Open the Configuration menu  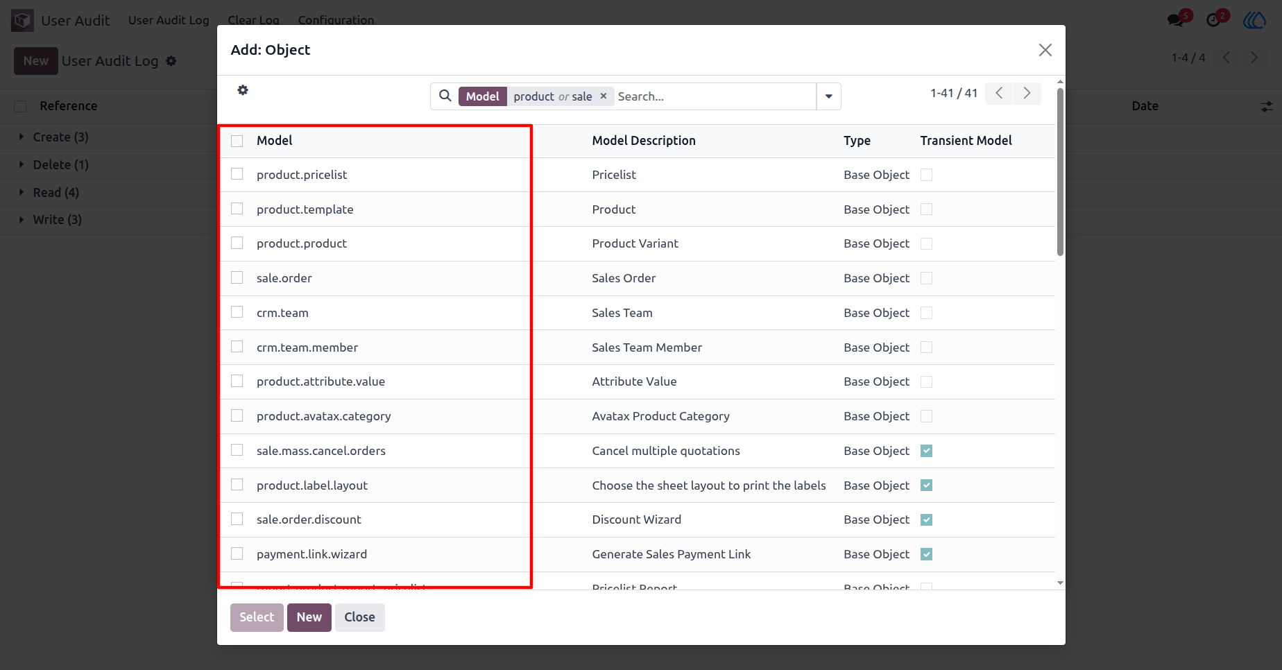[x=336, y=20]
